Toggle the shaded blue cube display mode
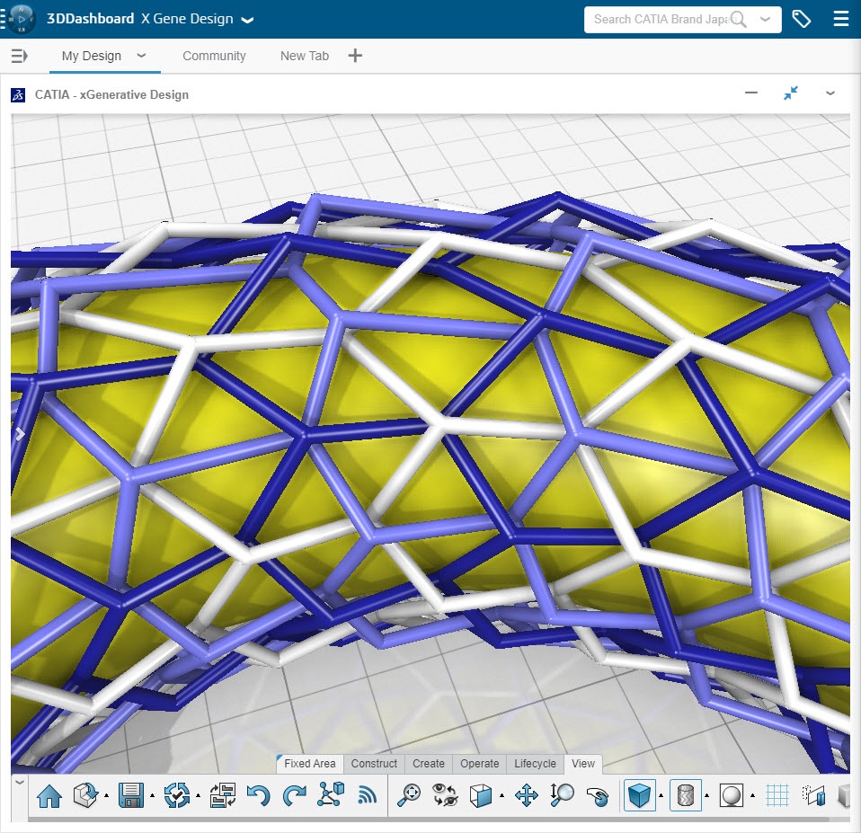 639,795
